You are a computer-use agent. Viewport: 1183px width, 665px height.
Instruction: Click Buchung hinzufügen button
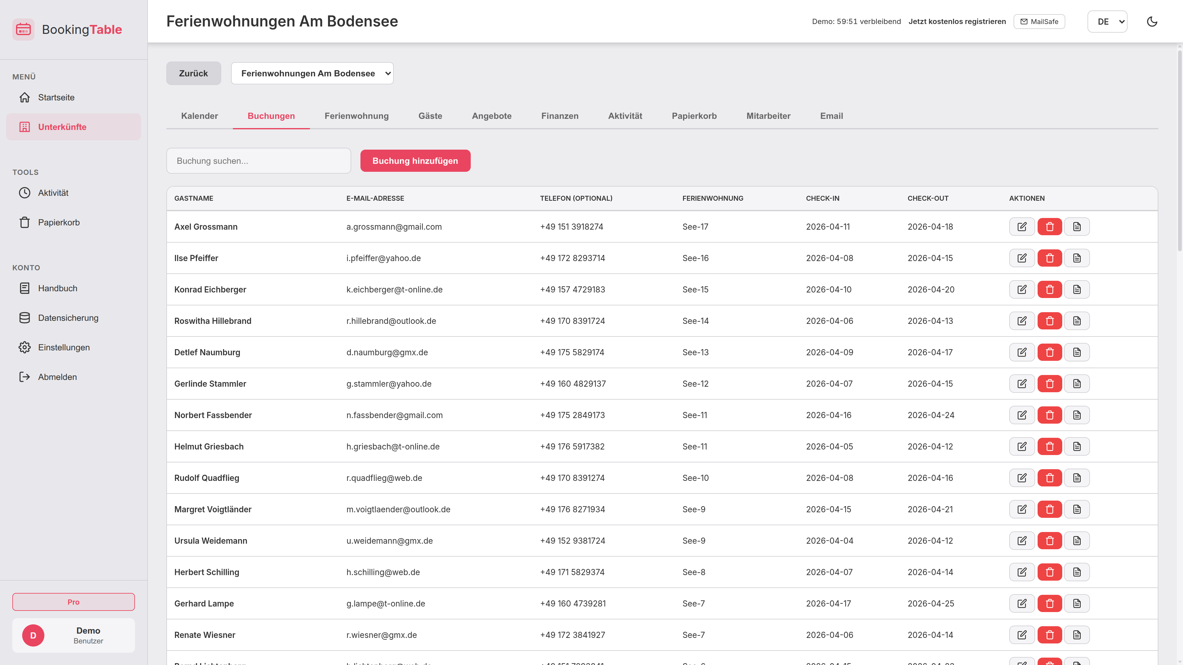tap(415, 161)
